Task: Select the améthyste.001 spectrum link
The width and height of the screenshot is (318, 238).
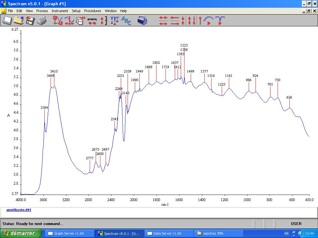Action: click(19, 210)
